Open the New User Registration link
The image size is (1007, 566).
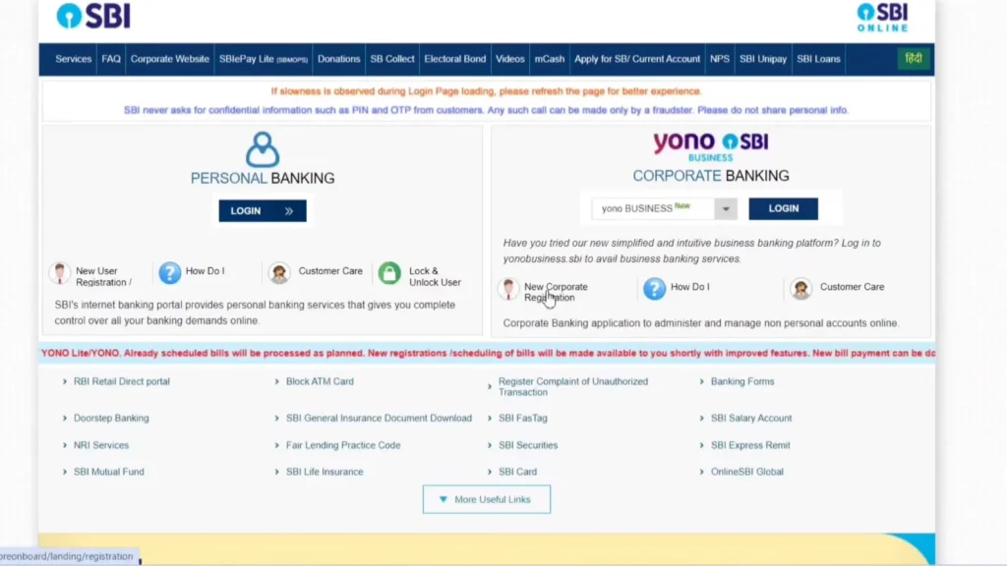click(103, 276)
